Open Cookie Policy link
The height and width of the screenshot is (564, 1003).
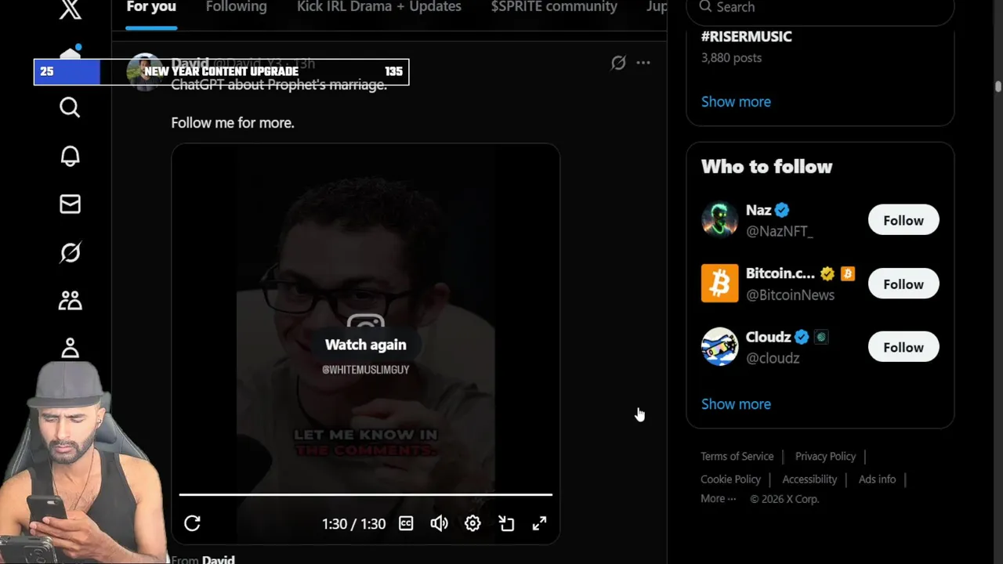pyautogui.click(x=730, y=479)
